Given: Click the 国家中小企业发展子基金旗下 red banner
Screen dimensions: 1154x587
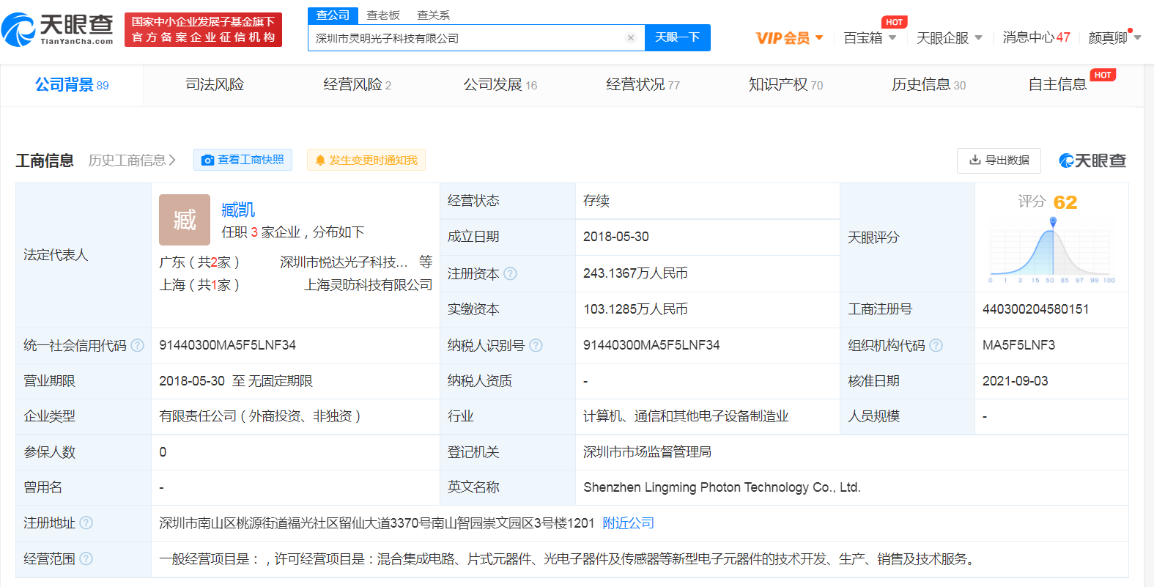Looking at the screenshot, I should (x=203, y=29).
